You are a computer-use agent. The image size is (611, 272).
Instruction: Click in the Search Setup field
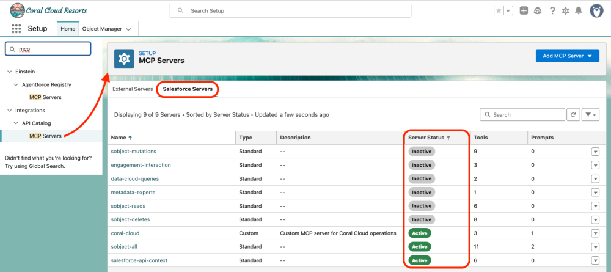coord(290,11)
